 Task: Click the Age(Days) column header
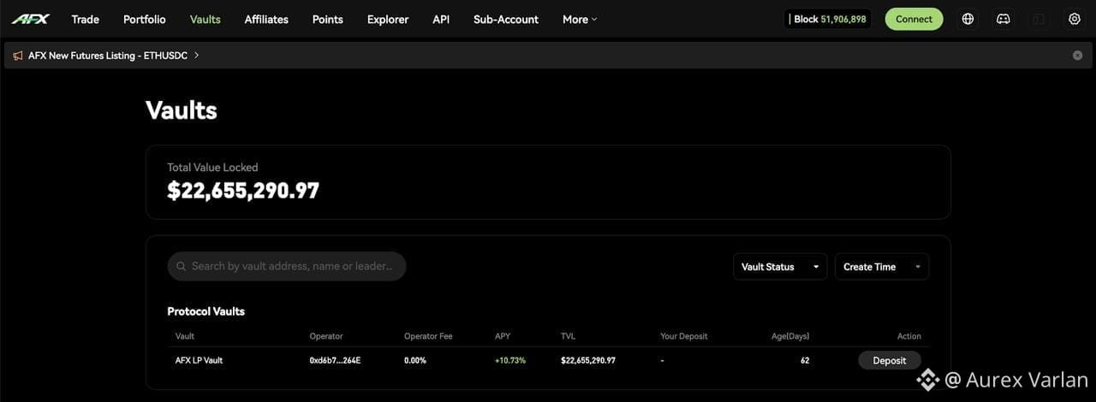790,336
